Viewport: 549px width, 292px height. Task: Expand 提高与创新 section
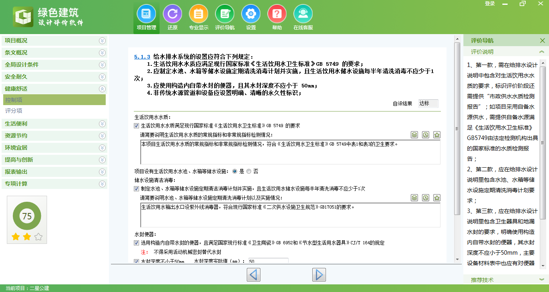(54, 160)
